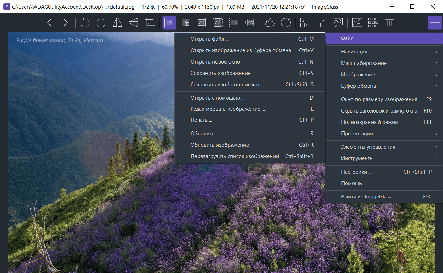The image size is (443, 273).
Task: Select Сохранить изображение как ...
Action: [250, 85]
